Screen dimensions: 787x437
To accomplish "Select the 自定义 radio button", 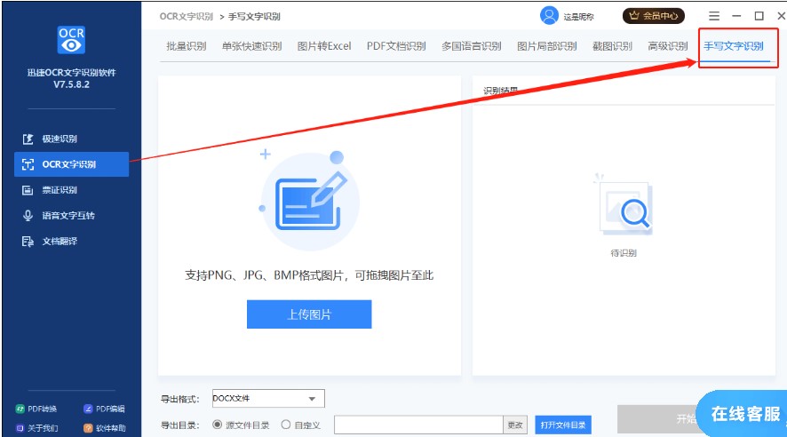I will pos(286,425).
